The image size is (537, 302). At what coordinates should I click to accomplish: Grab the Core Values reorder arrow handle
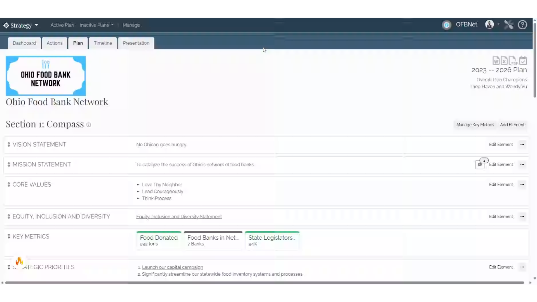coord(9,185)
